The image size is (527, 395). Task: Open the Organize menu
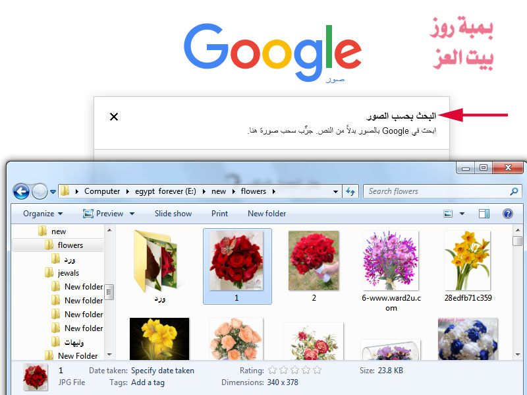point(43,214)
